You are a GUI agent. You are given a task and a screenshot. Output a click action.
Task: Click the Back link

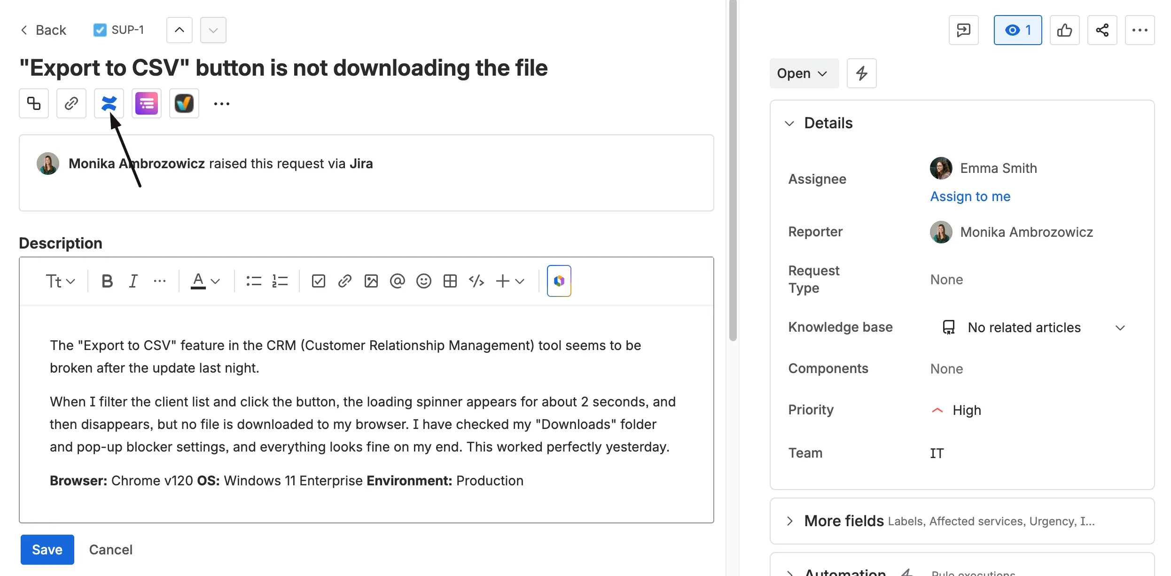(43, 30)
